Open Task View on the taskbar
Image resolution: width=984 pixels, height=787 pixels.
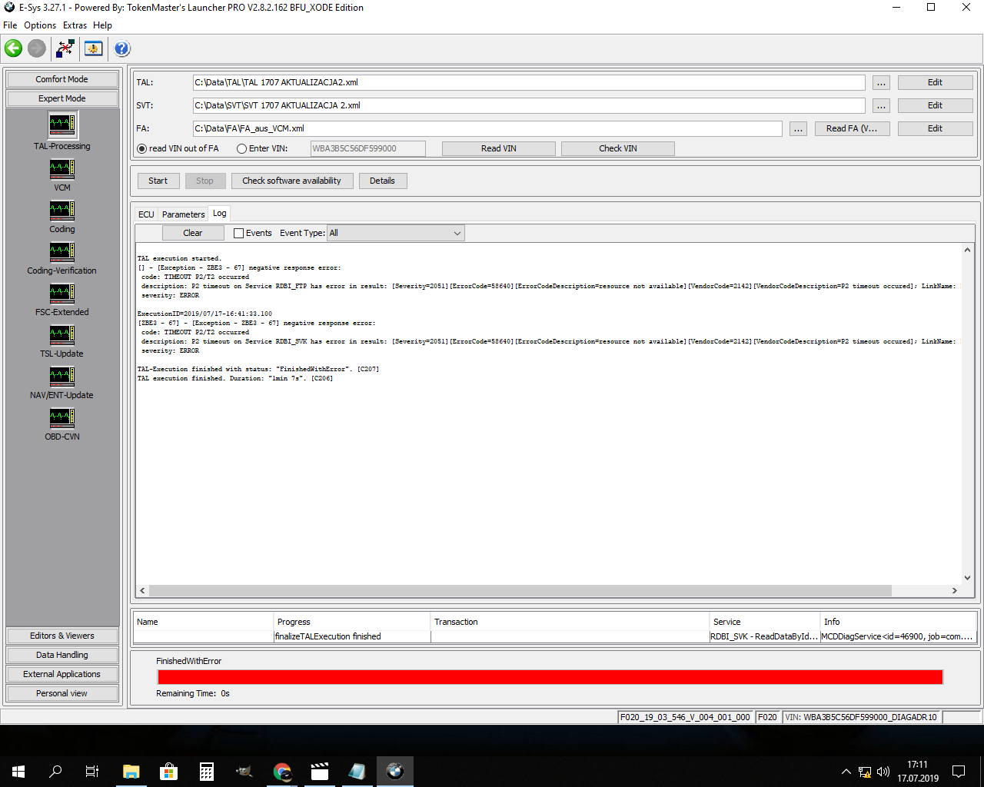click(x=92, y=772)
